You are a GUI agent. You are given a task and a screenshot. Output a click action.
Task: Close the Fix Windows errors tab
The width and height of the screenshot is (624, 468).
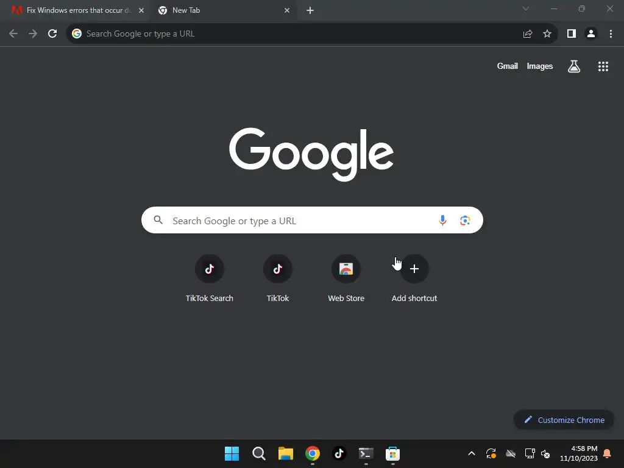click(x=141, y=10)
